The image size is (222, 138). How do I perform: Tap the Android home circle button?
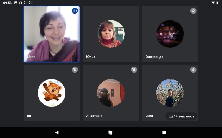[111, 132]
